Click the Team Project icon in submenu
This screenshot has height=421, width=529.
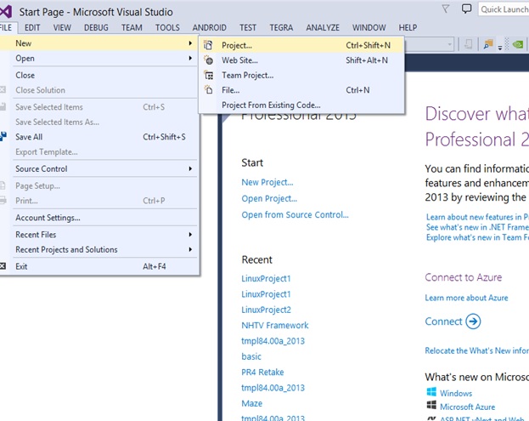(209, 75)
